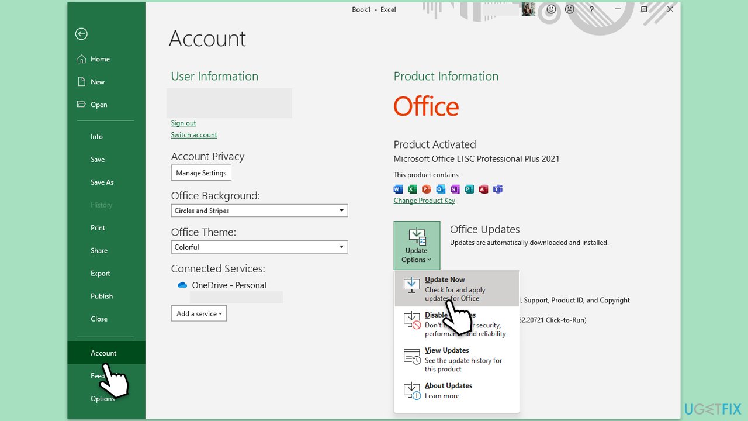Choose About Updates from the menu
This screenshot has width=748, height=421.
click(457, 391)
